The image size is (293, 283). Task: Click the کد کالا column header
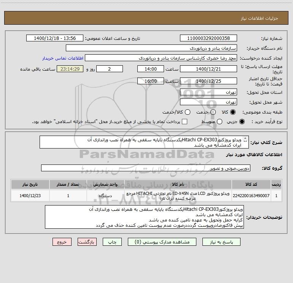coord(251,184)
